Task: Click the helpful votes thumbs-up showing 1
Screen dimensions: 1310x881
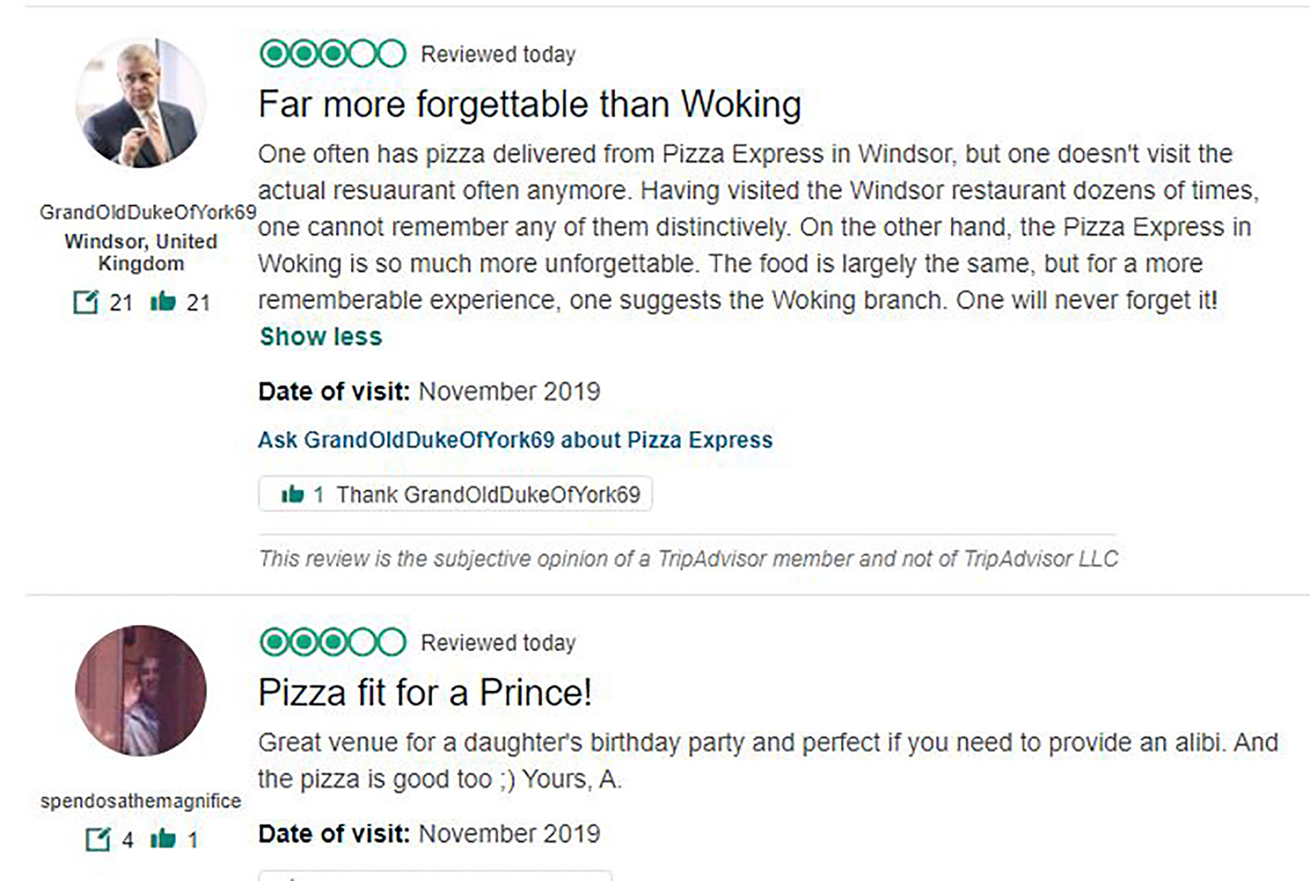Action: tap(163, 838)
